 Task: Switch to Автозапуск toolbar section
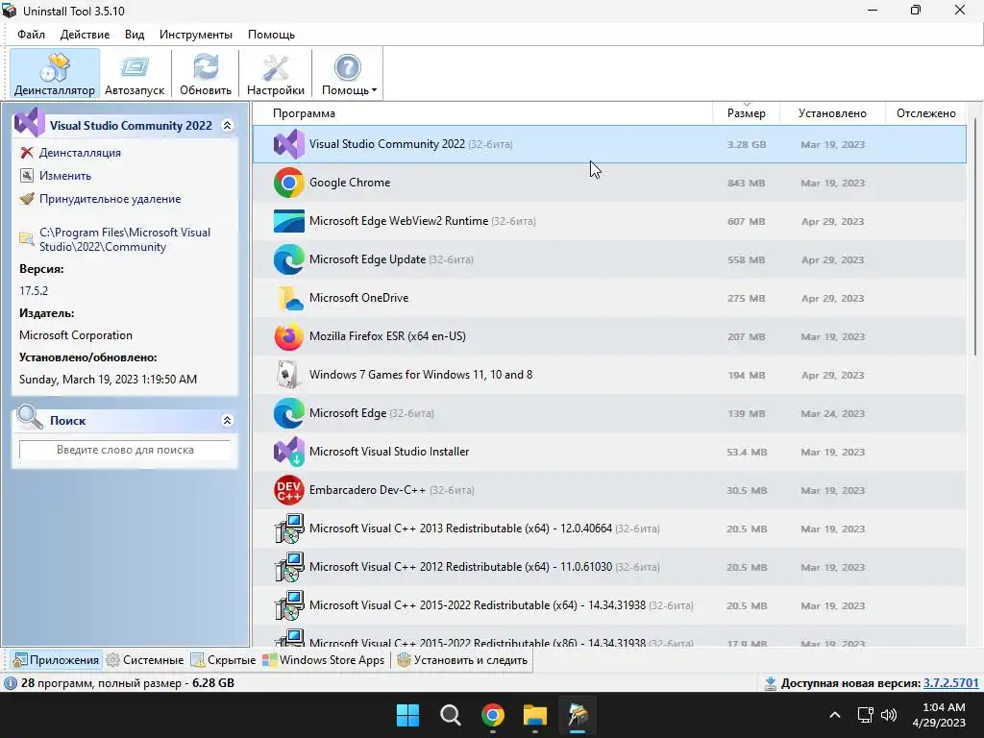[135, 73]
